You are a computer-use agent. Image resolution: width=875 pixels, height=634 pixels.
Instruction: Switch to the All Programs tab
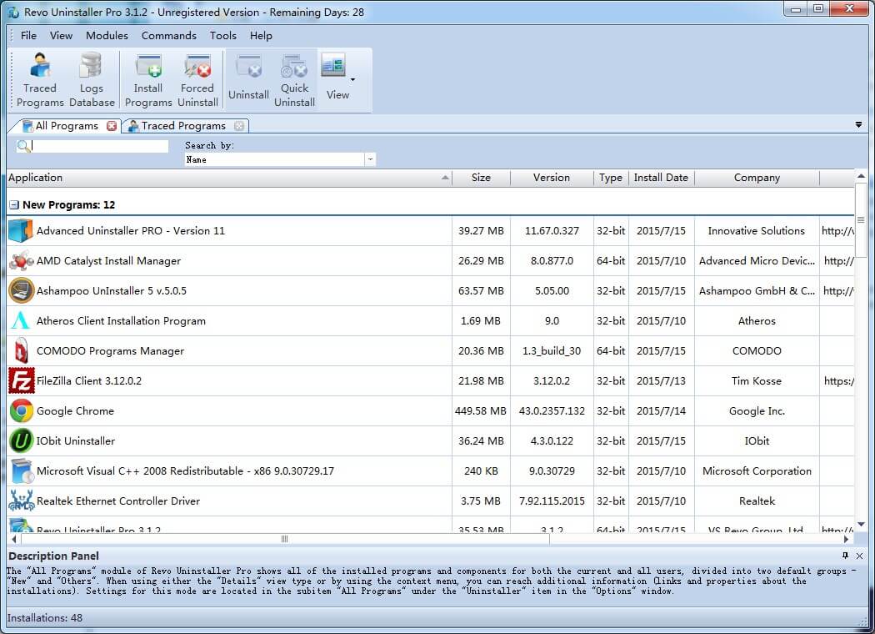pyautogui.click(x=67, y=126)
